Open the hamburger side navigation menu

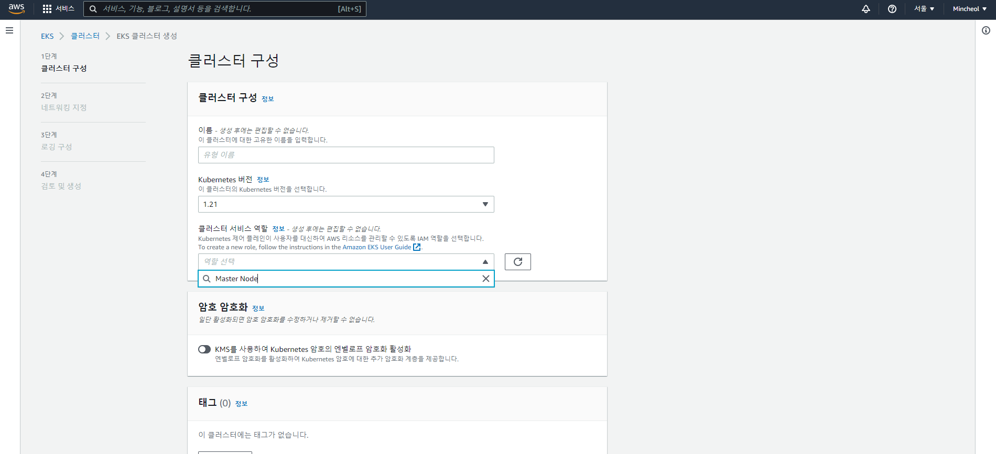click(x=9, y=30)
